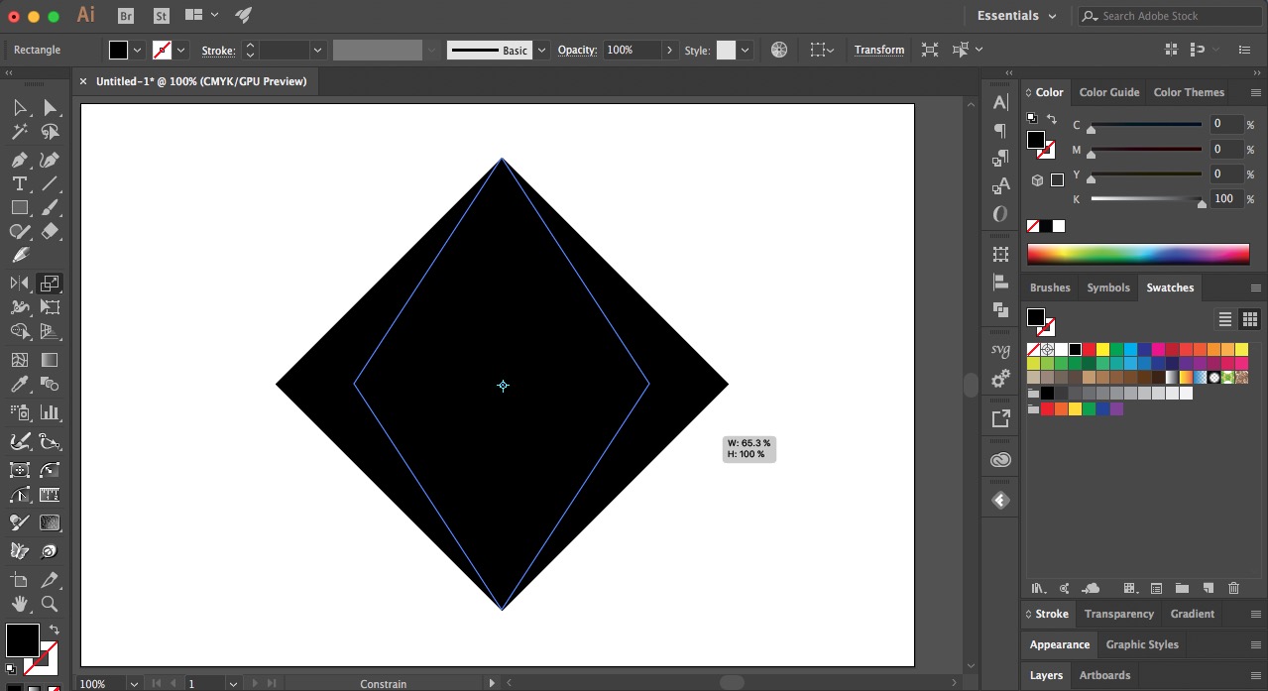1268x691 pixels.
Task: Select the Direct Selection tool
Action: pyautogui.click(x=50, y=108)
